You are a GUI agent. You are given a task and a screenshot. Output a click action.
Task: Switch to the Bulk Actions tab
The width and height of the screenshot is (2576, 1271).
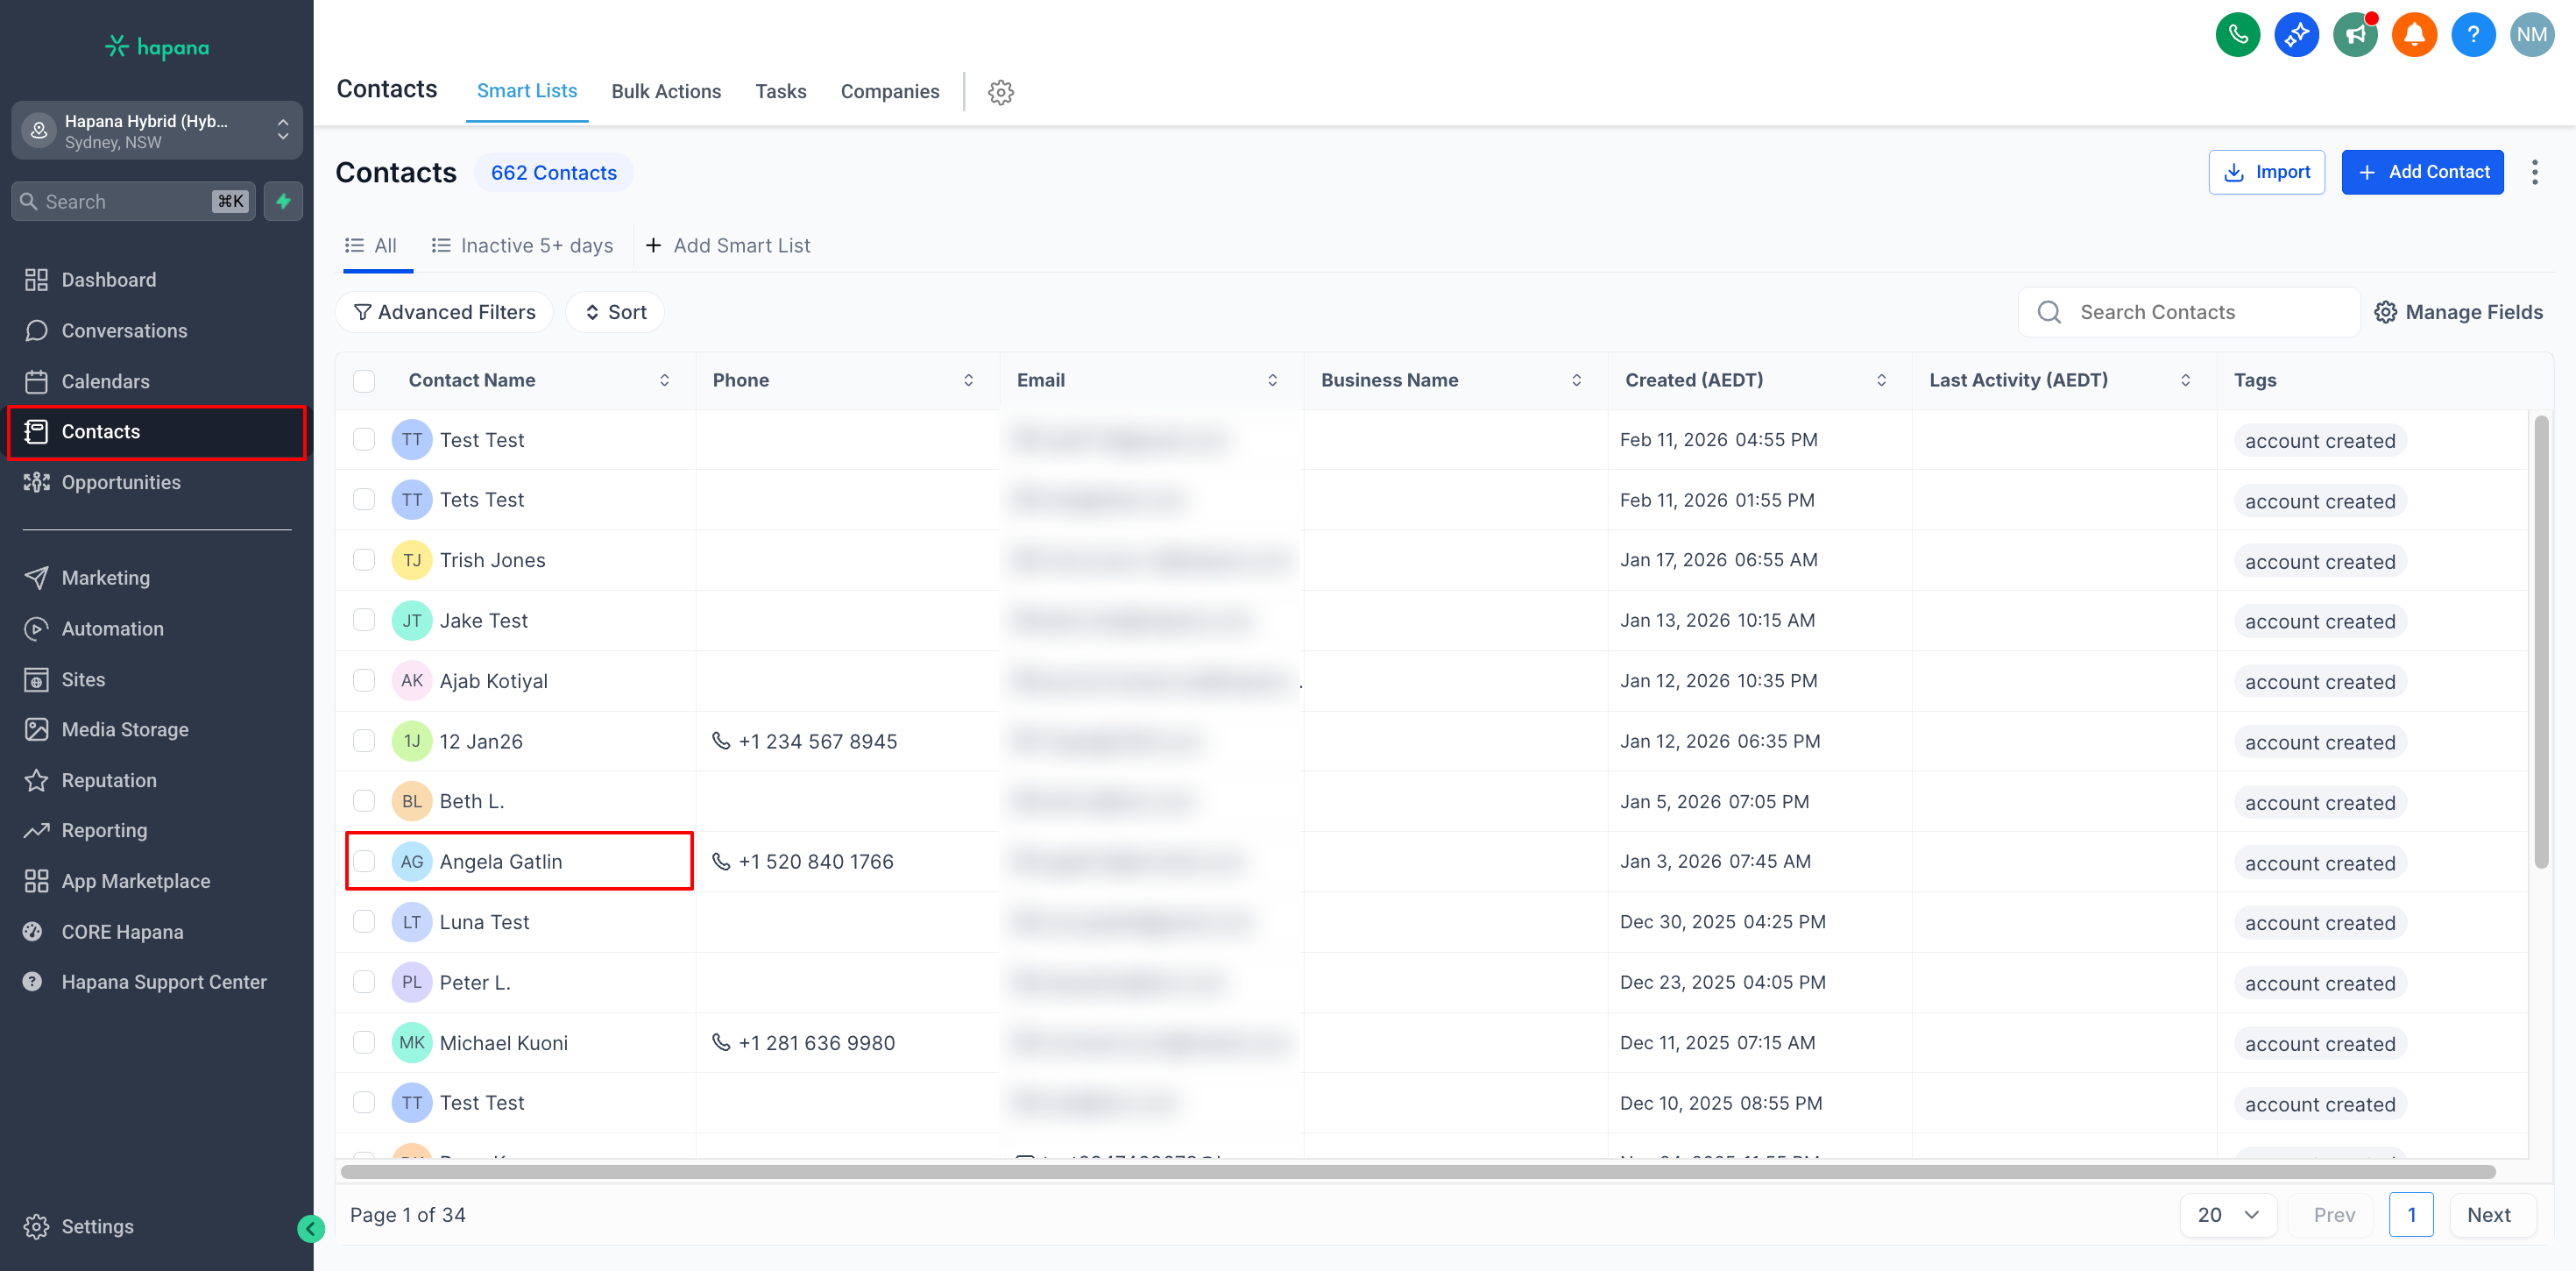pos(666,91)
